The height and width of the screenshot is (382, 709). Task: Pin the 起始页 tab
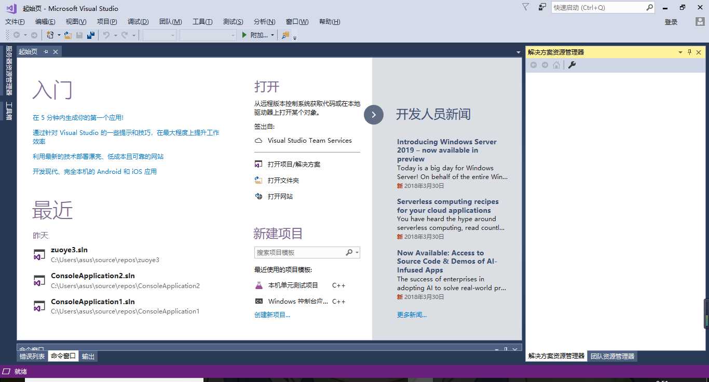coord(46,51)
